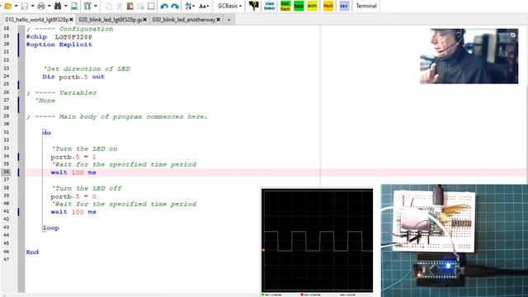The height and width of the screenshot is (297, 528).
Task: Add a new editor tab
Action: (x=229, y=20)
